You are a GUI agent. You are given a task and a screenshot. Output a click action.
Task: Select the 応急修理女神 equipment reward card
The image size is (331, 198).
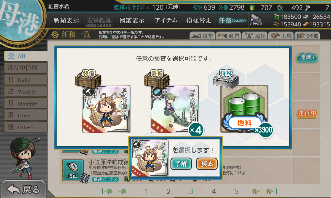[x=106, y=109]
